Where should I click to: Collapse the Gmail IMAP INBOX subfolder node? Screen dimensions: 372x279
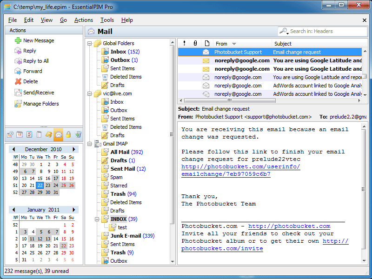tap(97, 219)
